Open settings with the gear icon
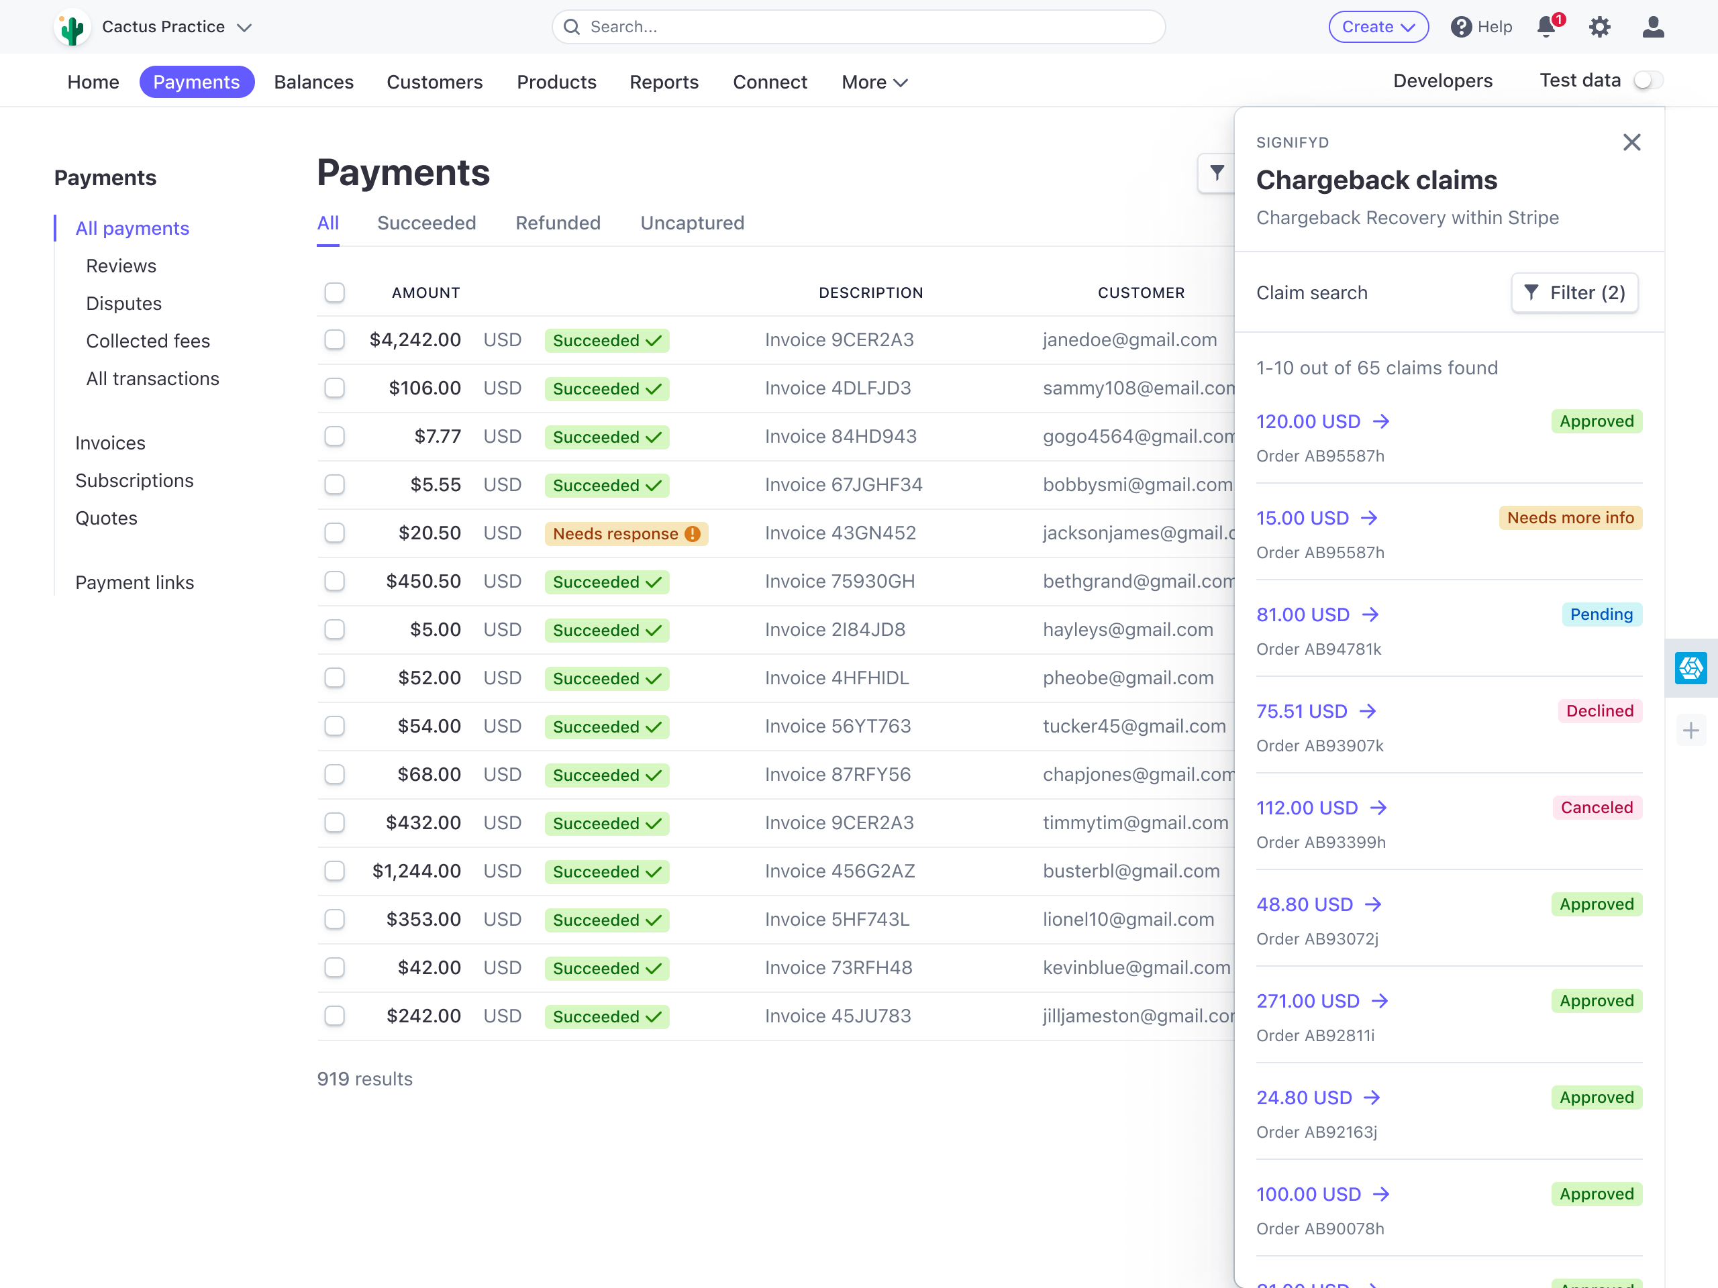Viewport: 1718px width, 1288px height. (1600, 28)
